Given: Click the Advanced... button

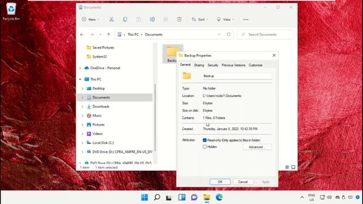Looking at the screenshot, I should [x=257, y=147].
